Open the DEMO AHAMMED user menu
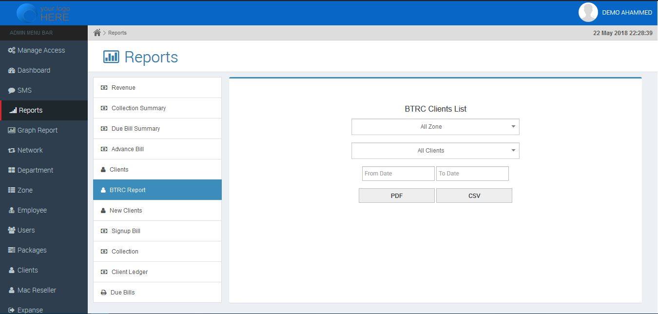 coord(627,13)
